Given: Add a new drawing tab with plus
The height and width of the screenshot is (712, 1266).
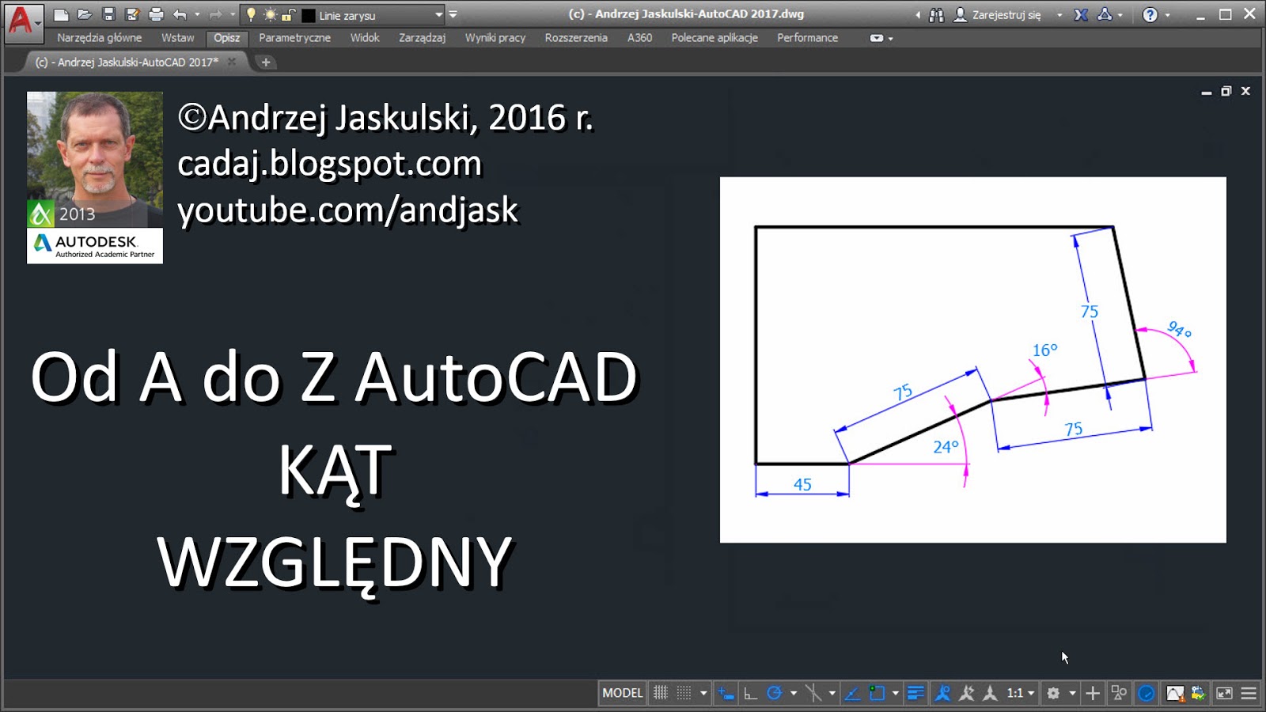Looking at the screenshot, I should tap(266, 62).
